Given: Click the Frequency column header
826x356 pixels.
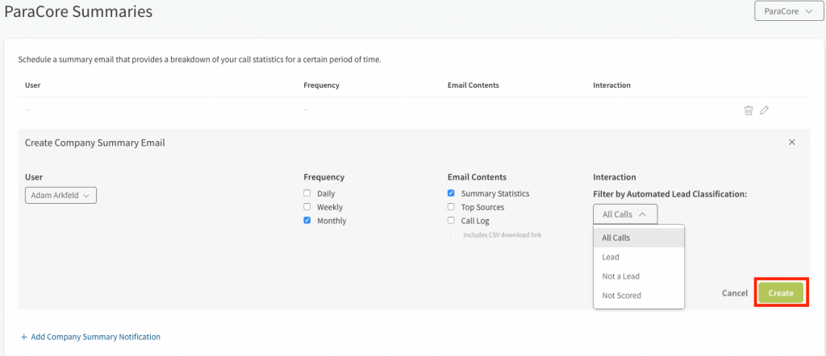Looking at the screenshot, I should [x=321, y=85].
